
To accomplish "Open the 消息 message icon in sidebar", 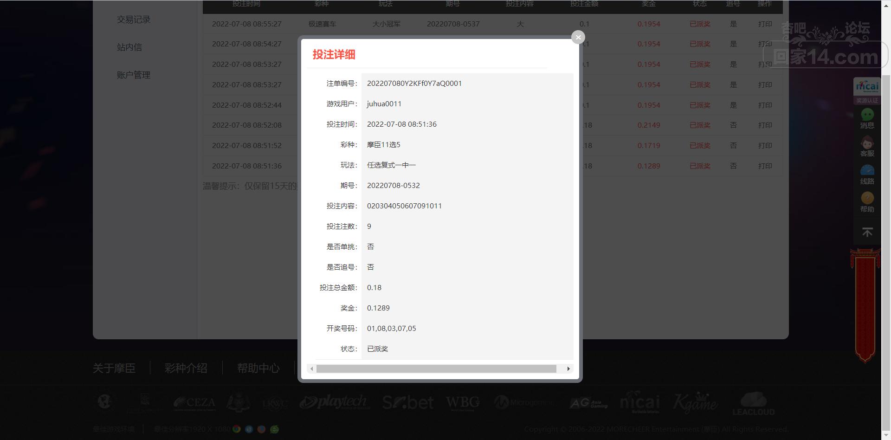I will click(867, 119).
